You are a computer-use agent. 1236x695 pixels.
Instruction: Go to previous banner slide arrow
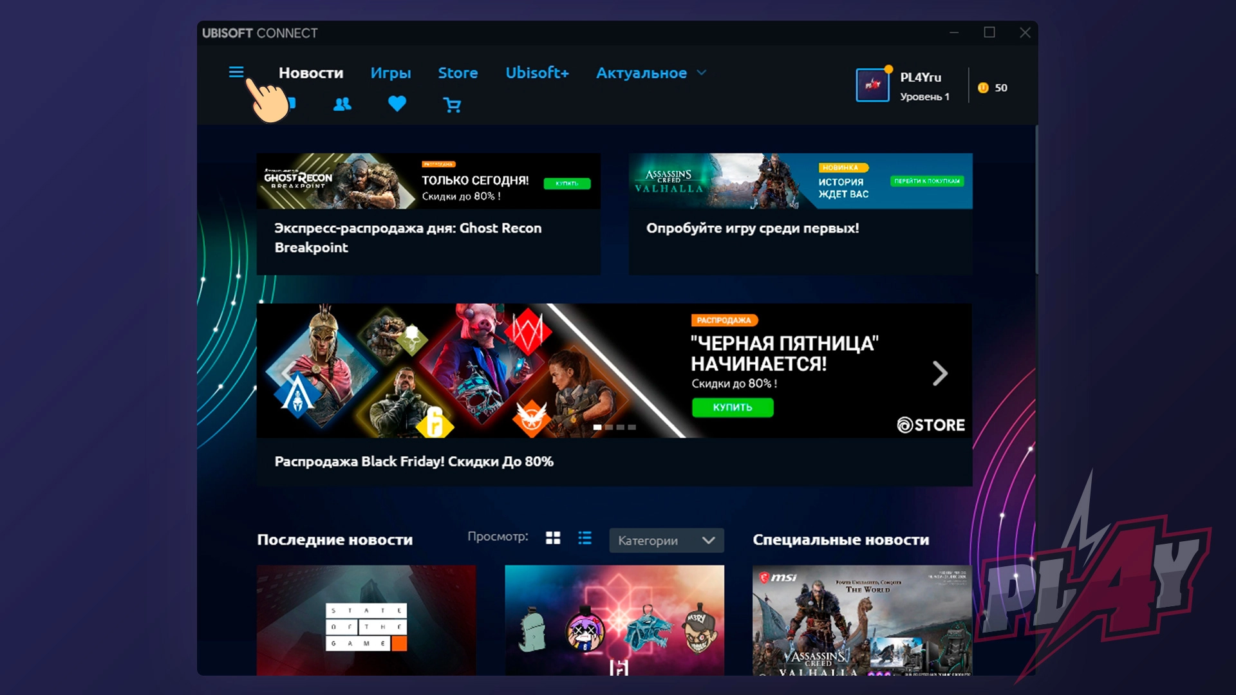(288, 373)
